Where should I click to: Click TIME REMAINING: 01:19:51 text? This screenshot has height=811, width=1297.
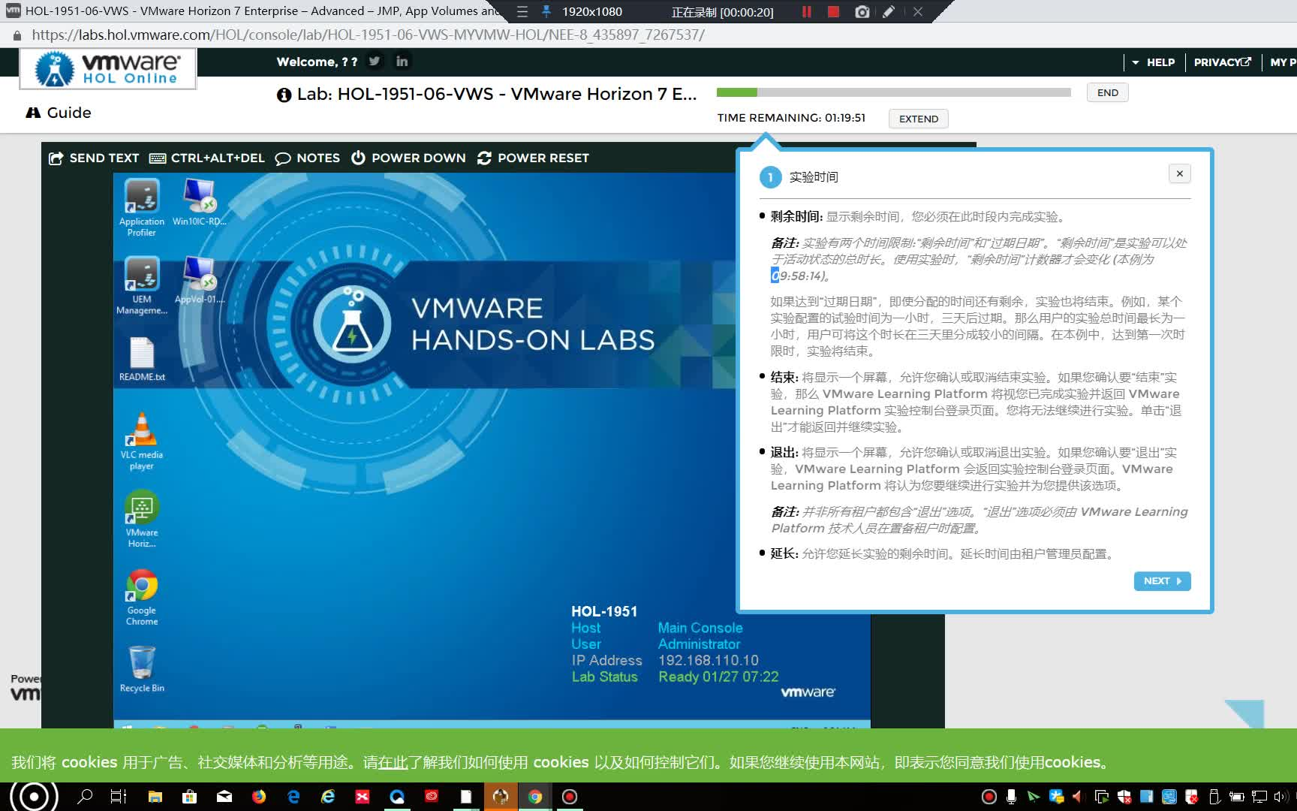[x=791, y=118]
